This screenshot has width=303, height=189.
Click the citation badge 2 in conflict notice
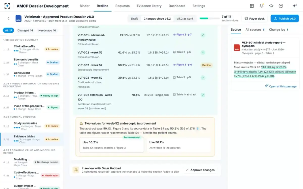[x=198, y=129]
